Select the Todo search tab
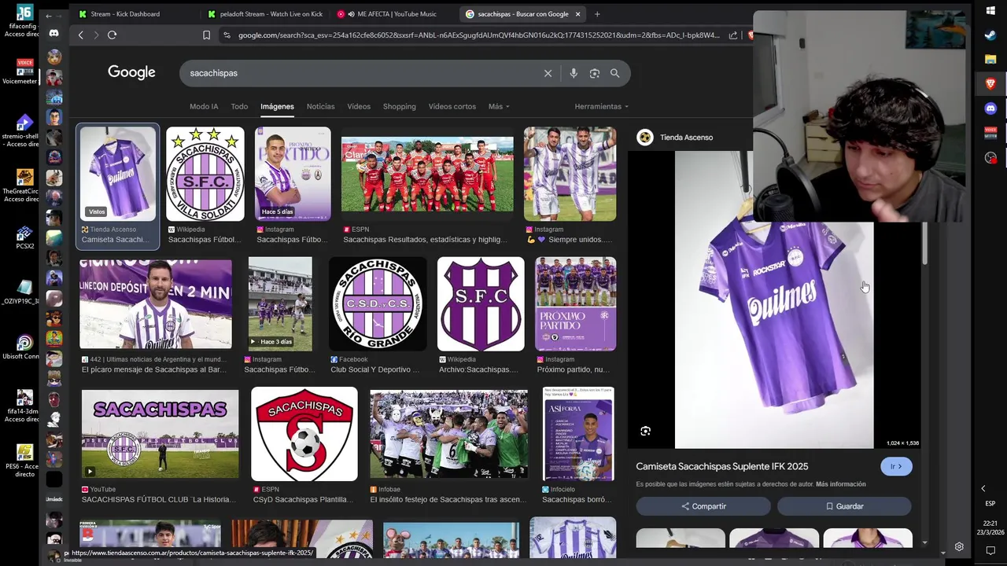 pos(239,106)
